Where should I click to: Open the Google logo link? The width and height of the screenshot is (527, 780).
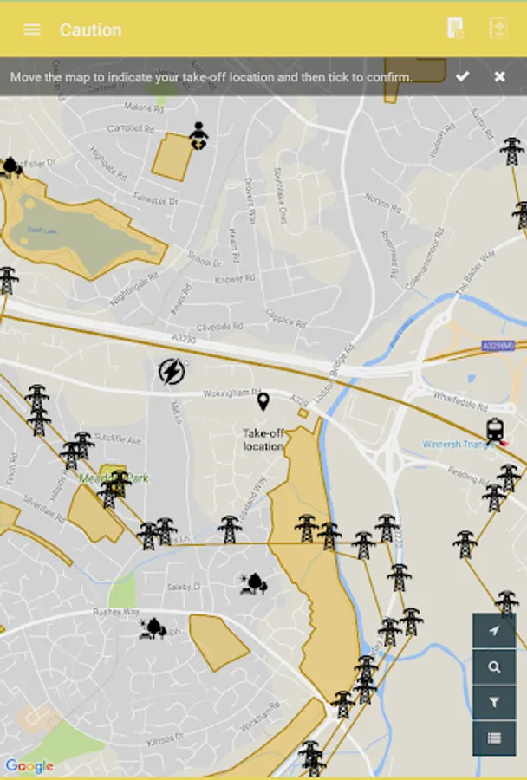click(x=29, y=767)
